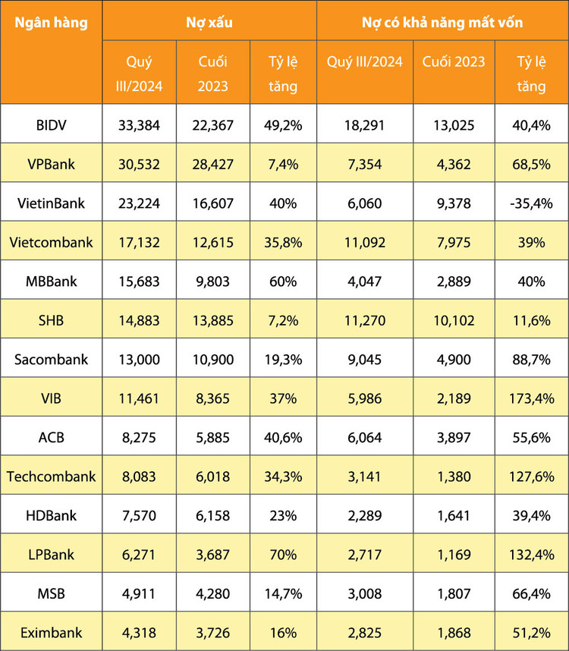Select the BIDV bank name cell
Viewport: 569px width, 651px height.
tap(52, 125)
